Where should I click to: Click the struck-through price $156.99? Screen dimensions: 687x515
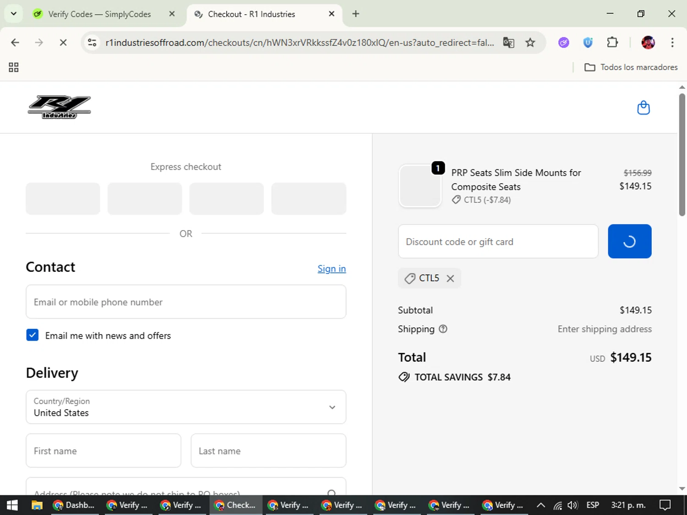point(638,173)
